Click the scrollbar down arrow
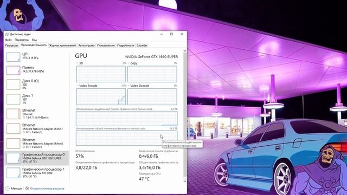347x195 pixels. [x=185, y=181]
